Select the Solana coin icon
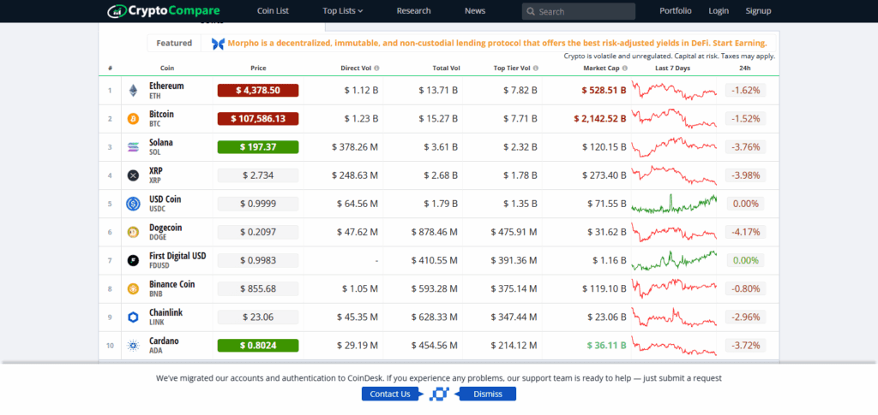Image resolution: width=878 pixels, height=415 pixels. click(x=133, y=147)
